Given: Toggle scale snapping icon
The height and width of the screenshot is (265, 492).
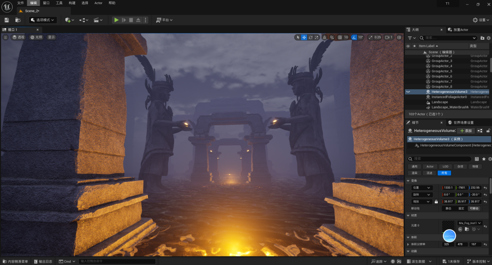Looking at the screenshot, I should [x=370, y=37].
